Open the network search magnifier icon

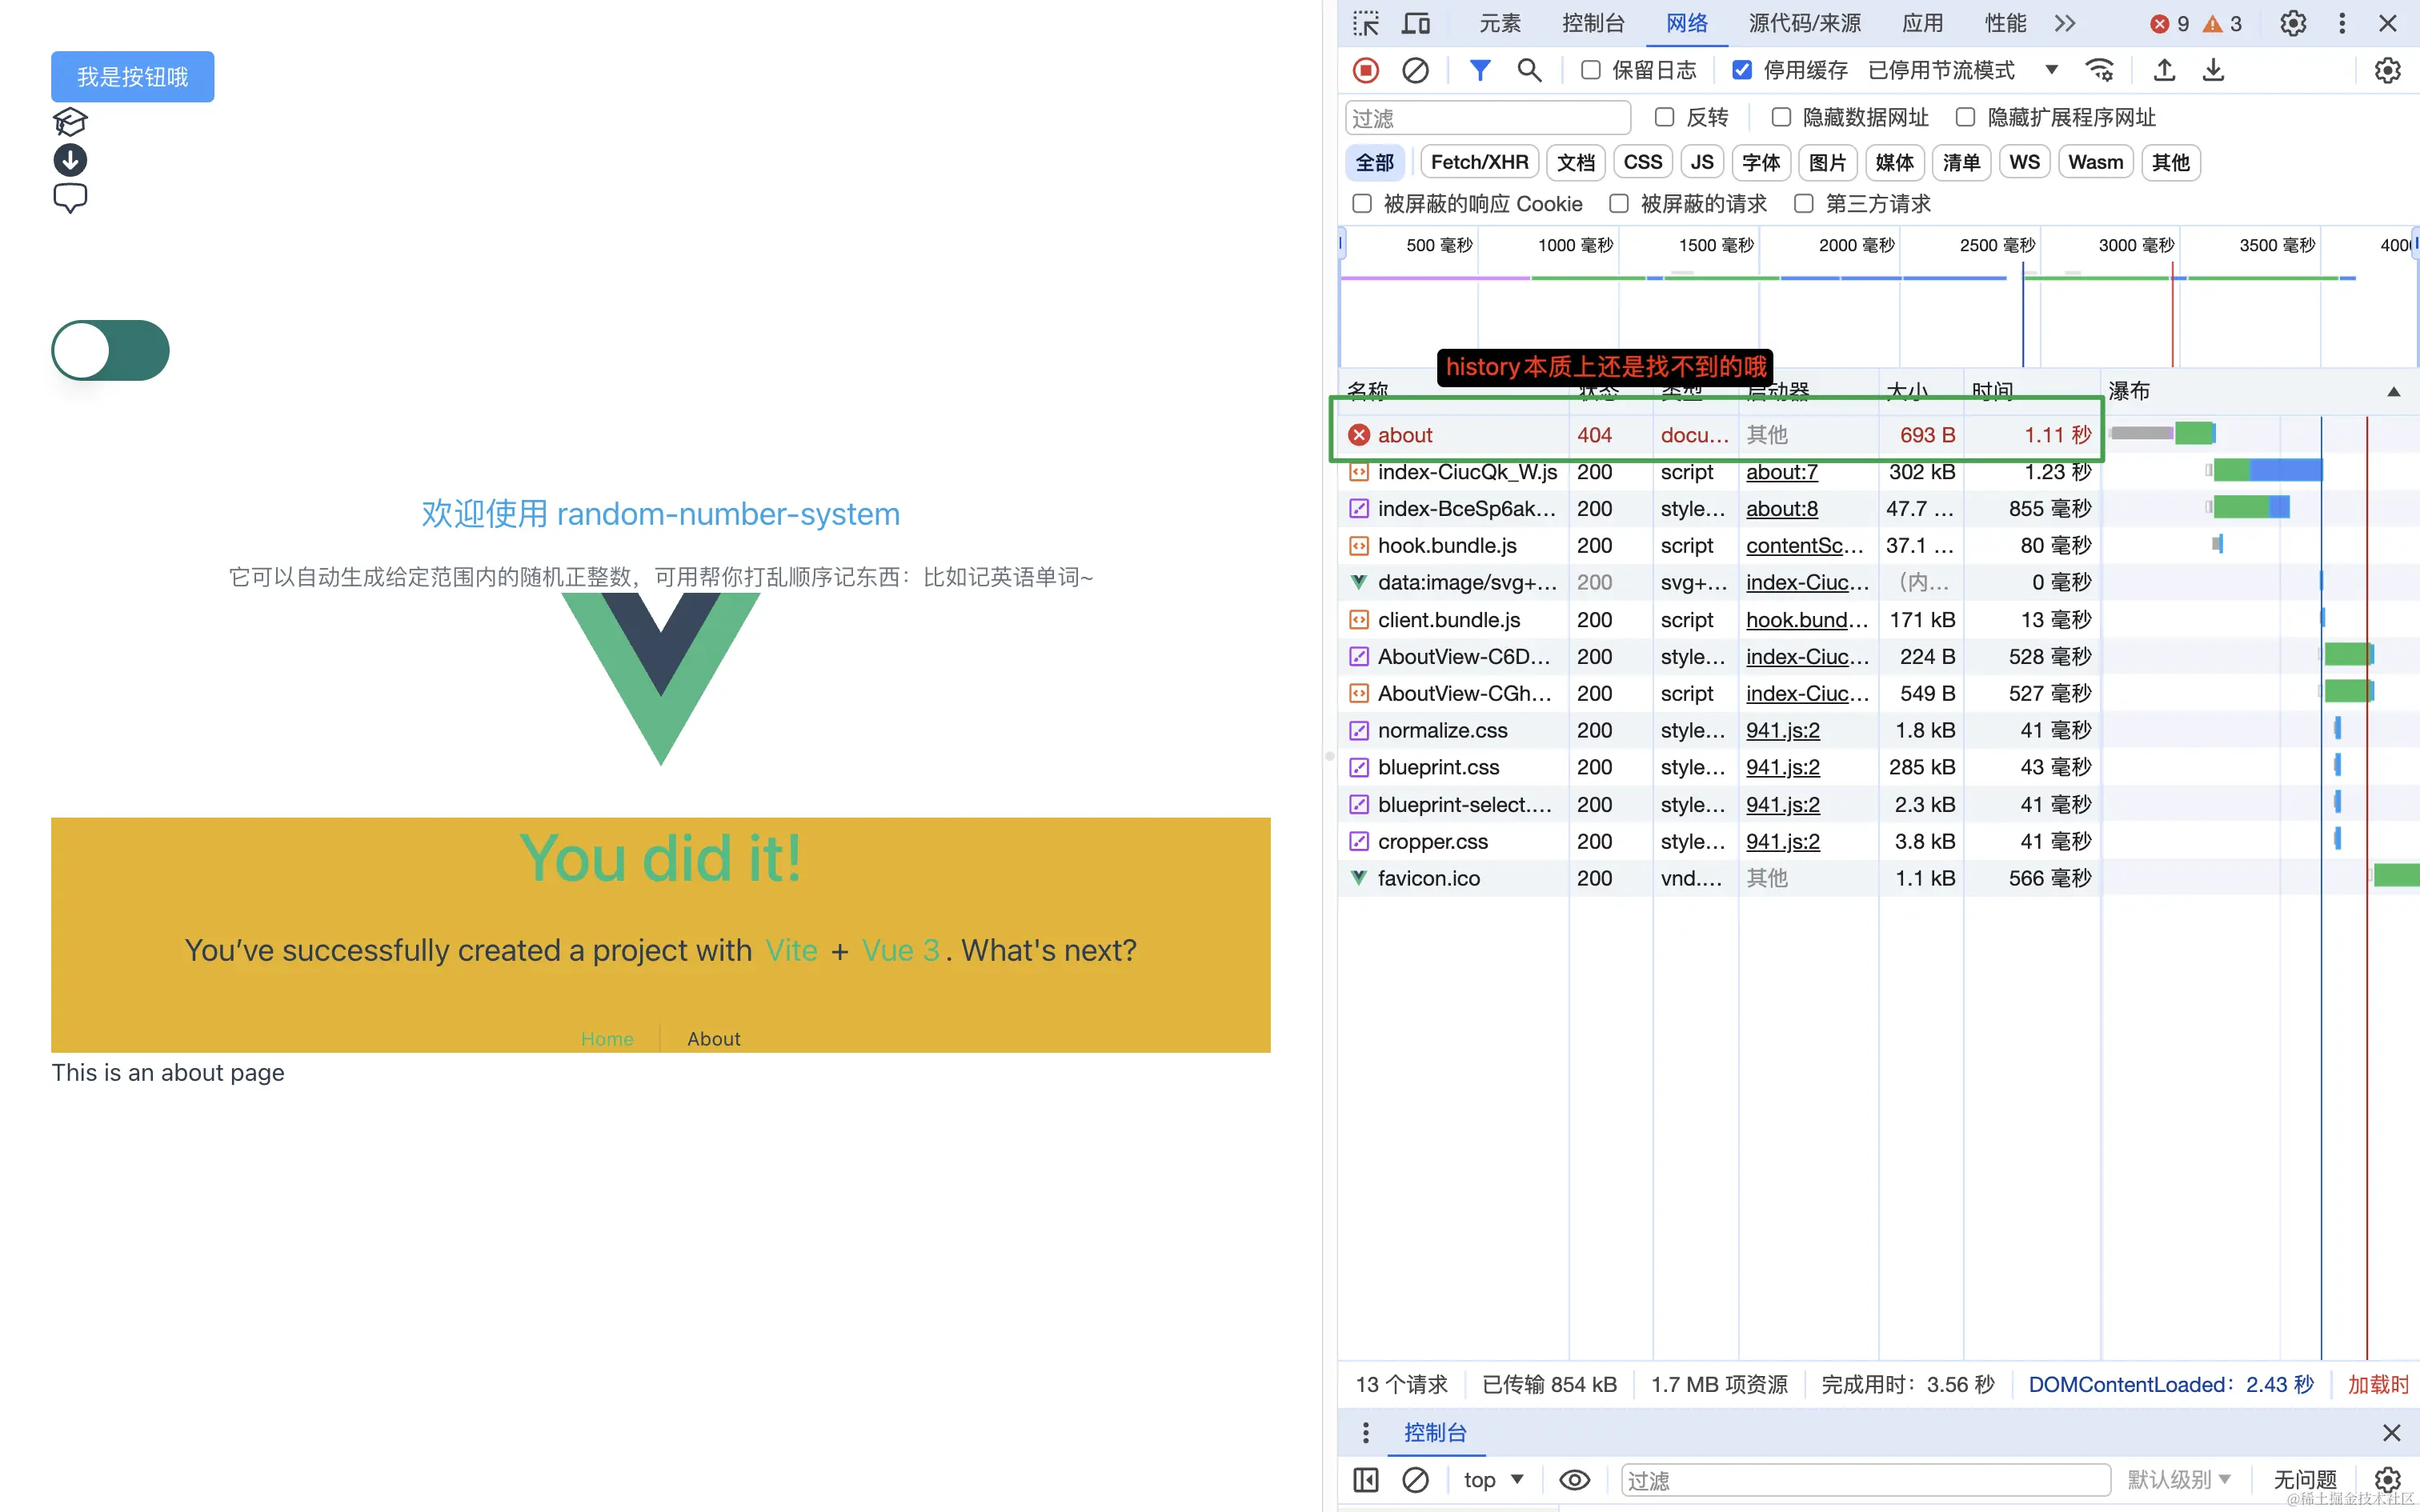[1528, 70]
